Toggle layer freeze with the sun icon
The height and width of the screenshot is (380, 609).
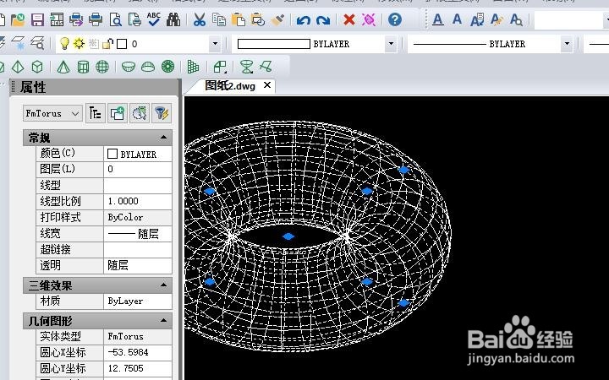[x=79, y=43]
